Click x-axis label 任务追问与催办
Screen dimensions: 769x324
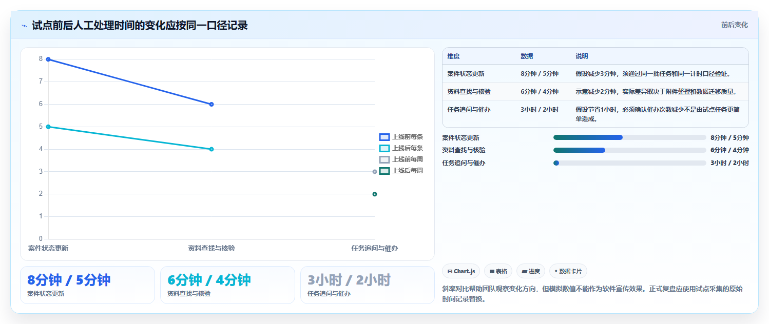[x=375, y=248]
